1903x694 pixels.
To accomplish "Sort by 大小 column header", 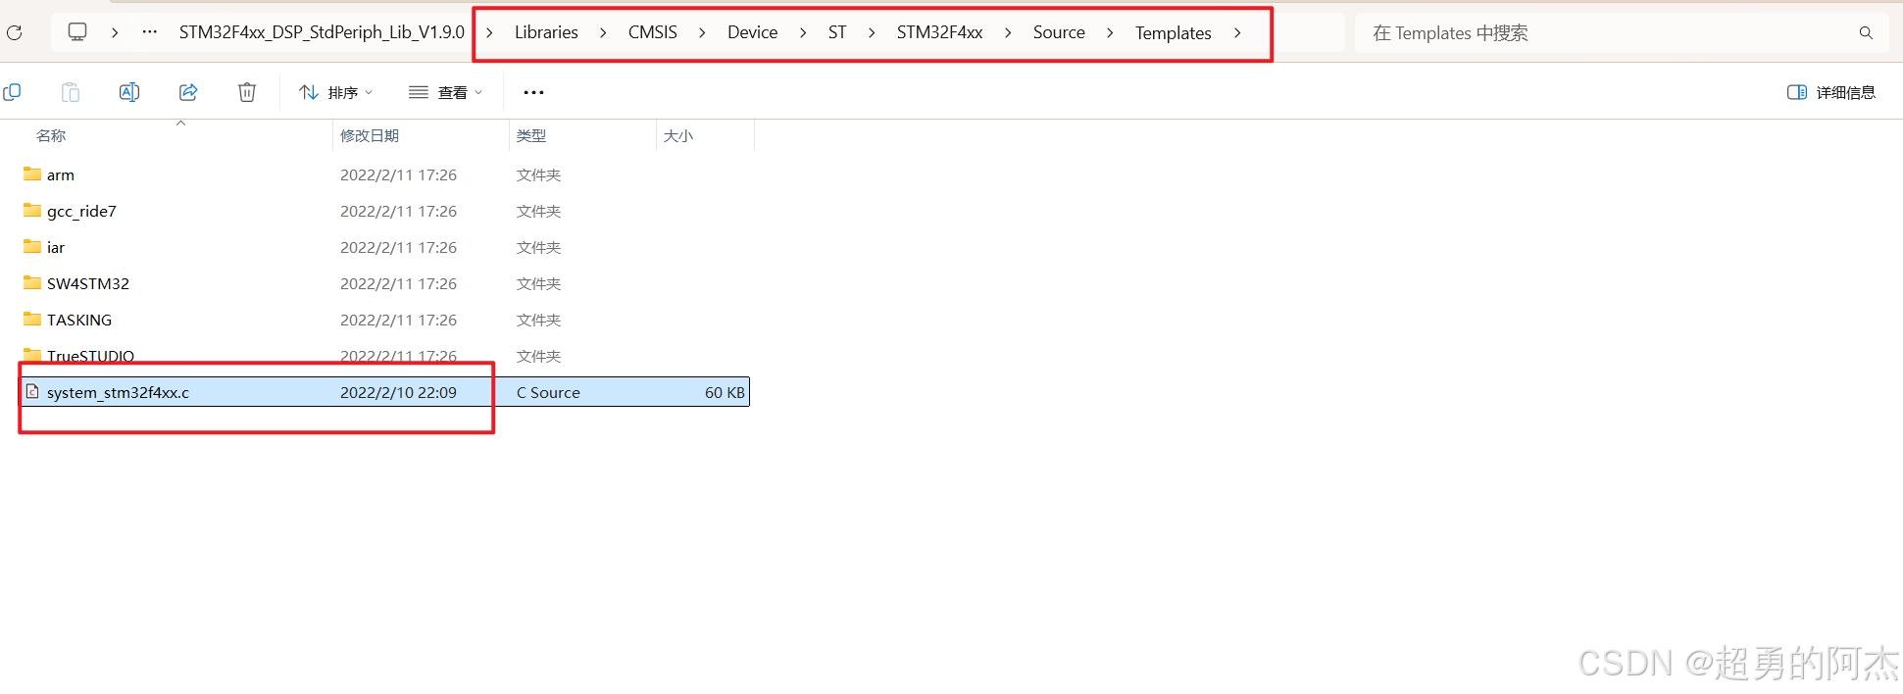I will coord(678,135).
